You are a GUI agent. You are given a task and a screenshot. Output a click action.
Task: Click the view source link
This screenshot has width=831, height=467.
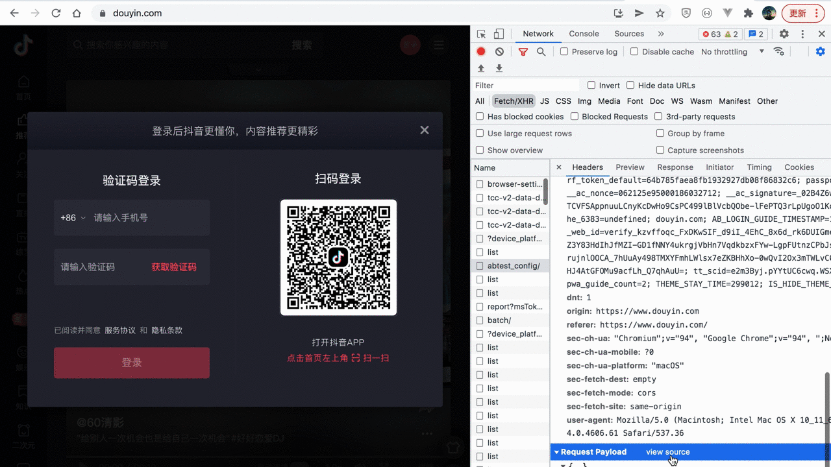coord(667,452)
